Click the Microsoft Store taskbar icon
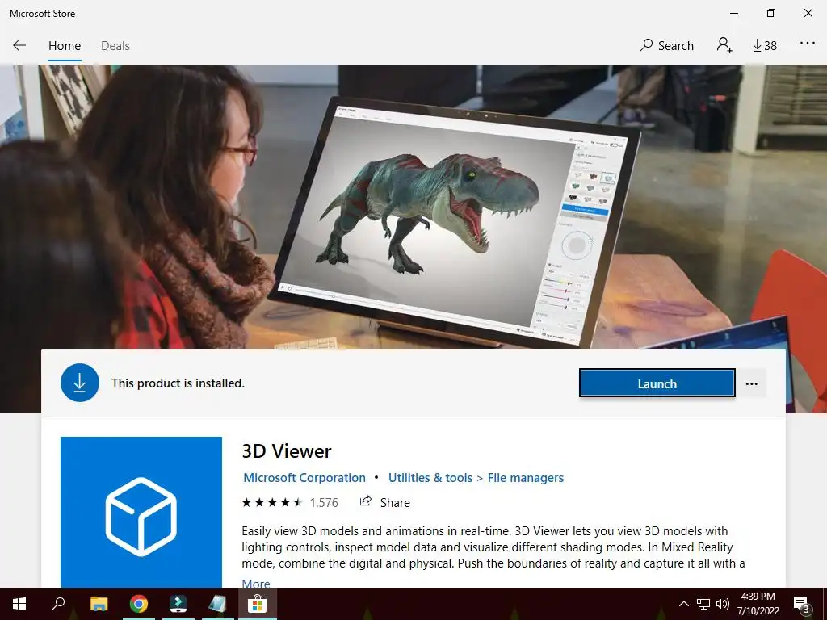The width and height of the screenshot is (827, 620). (258, 604)
